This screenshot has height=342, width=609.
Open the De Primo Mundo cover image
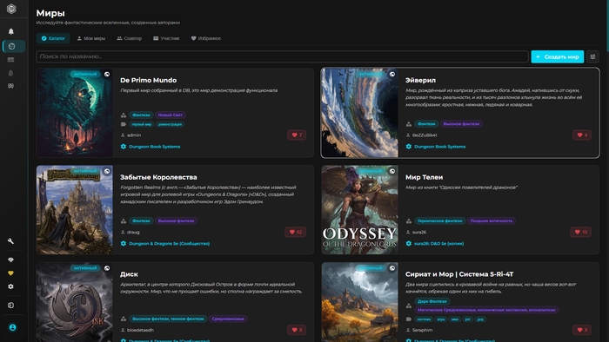point(75,113)
